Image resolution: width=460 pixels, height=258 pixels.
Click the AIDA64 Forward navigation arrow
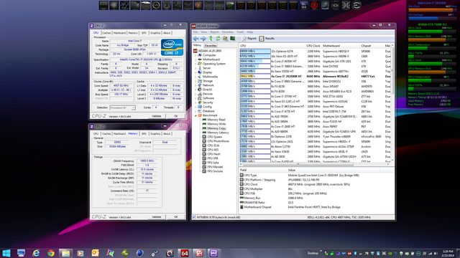click(x=203, y=39)
